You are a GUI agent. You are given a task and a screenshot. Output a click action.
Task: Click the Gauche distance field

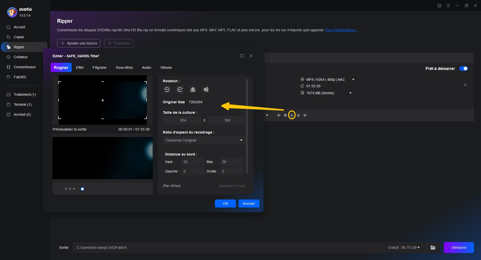click(x=193, y=171)
